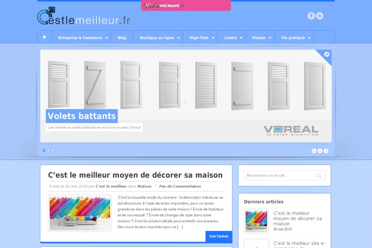
Task: Open the High-Tech menu
Action: click(x=199, y=38)
